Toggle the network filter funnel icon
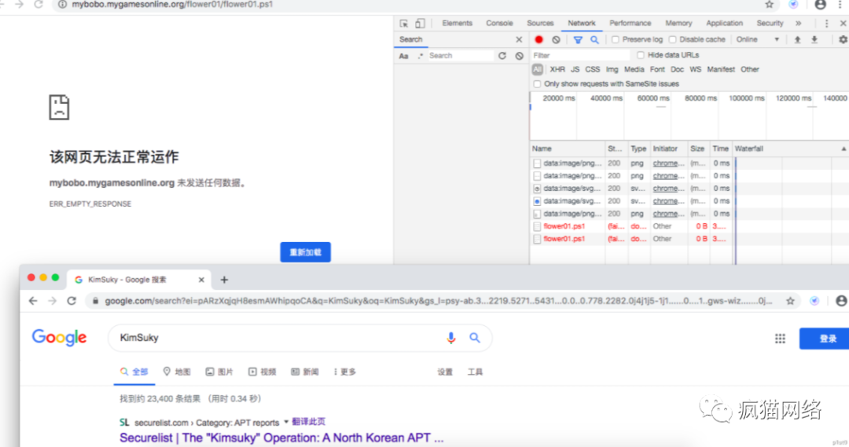 (578, 39)
